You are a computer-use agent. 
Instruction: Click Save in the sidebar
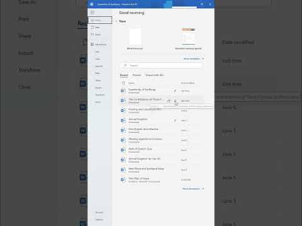coord(98,59)
